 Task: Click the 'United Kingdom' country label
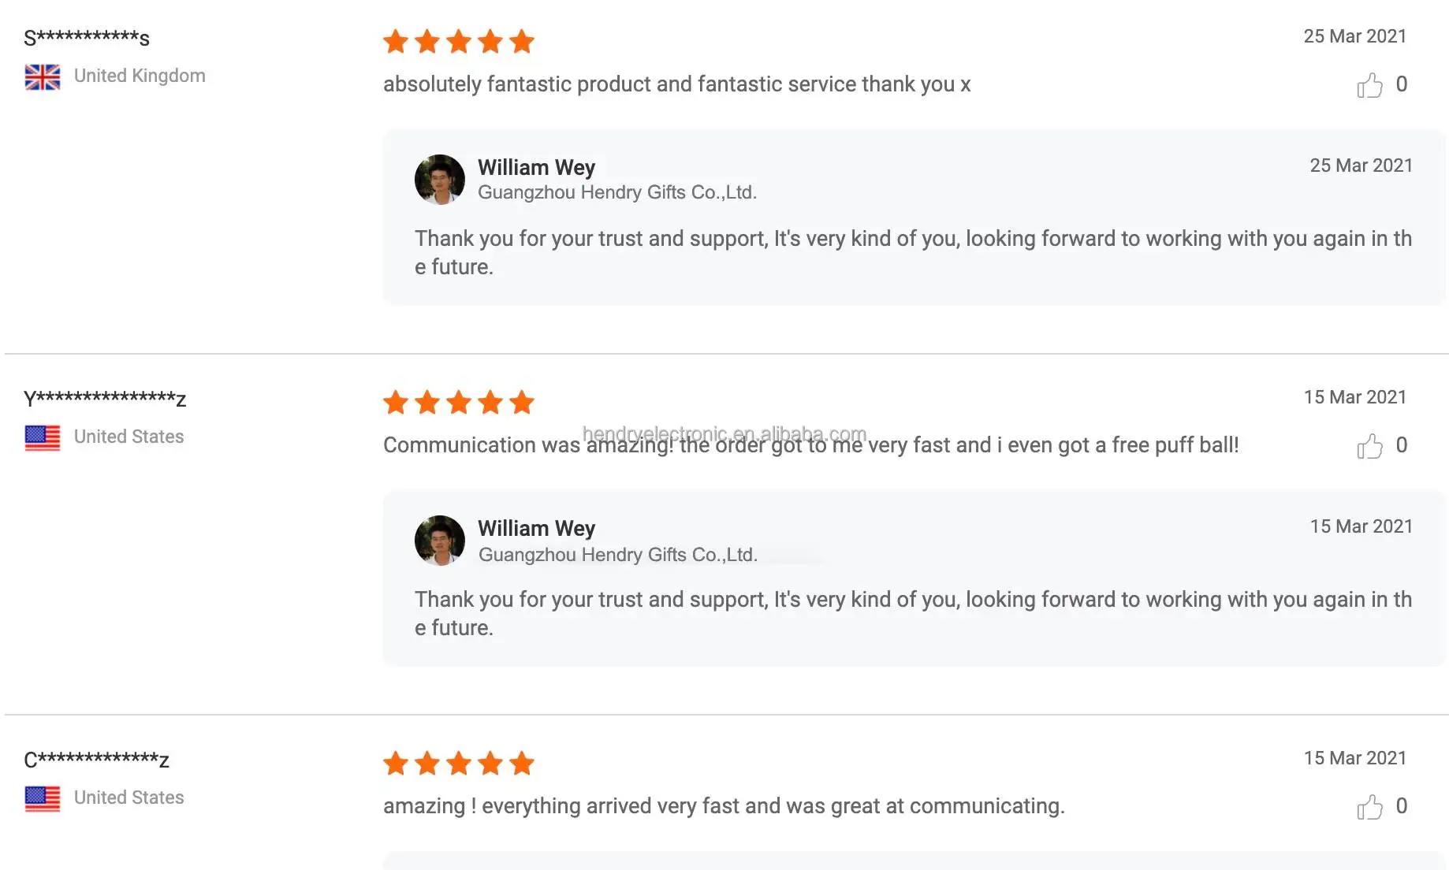(x=140, y=76)
